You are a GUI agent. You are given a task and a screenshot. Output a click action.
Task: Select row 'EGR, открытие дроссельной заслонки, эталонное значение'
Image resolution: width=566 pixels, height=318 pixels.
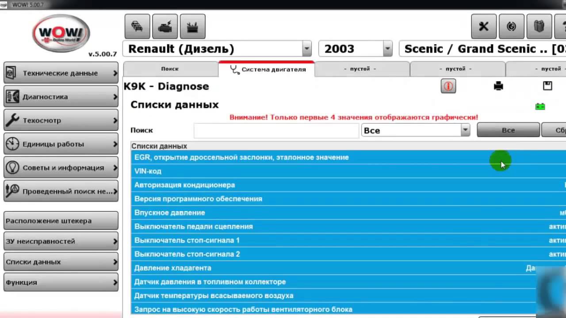[x=348, y=157]
